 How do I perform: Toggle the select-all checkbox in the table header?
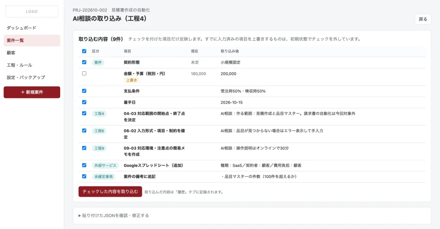click(84, 51)
